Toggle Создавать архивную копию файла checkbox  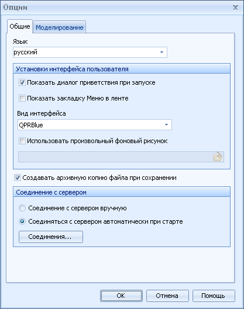point(18,178)
